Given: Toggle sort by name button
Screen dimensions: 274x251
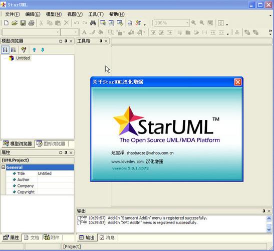Looking at the screenshot, I should point(14,49).
